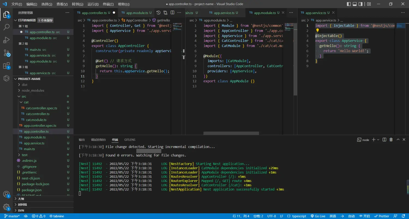Open the Manage gear icon

click(x=6, y=207)
